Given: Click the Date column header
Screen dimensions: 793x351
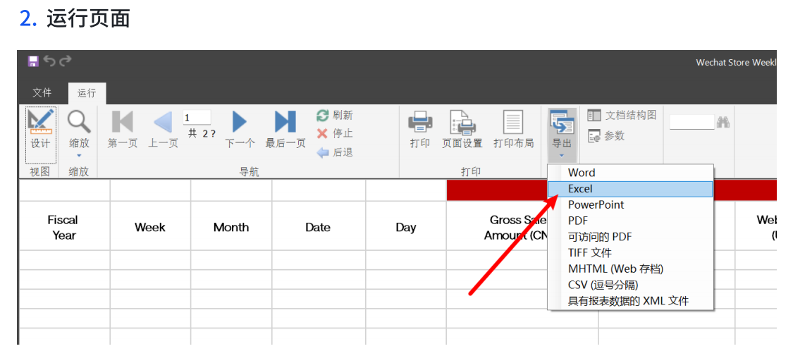Looking at the screenshot, I should coord(318,228).
